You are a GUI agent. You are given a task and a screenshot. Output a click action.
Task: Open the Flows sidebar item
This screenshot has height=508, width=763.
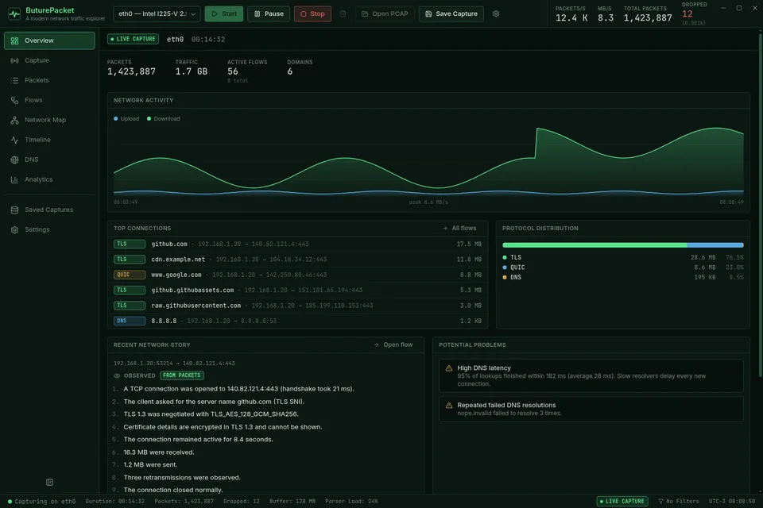[x=49, y=100]
